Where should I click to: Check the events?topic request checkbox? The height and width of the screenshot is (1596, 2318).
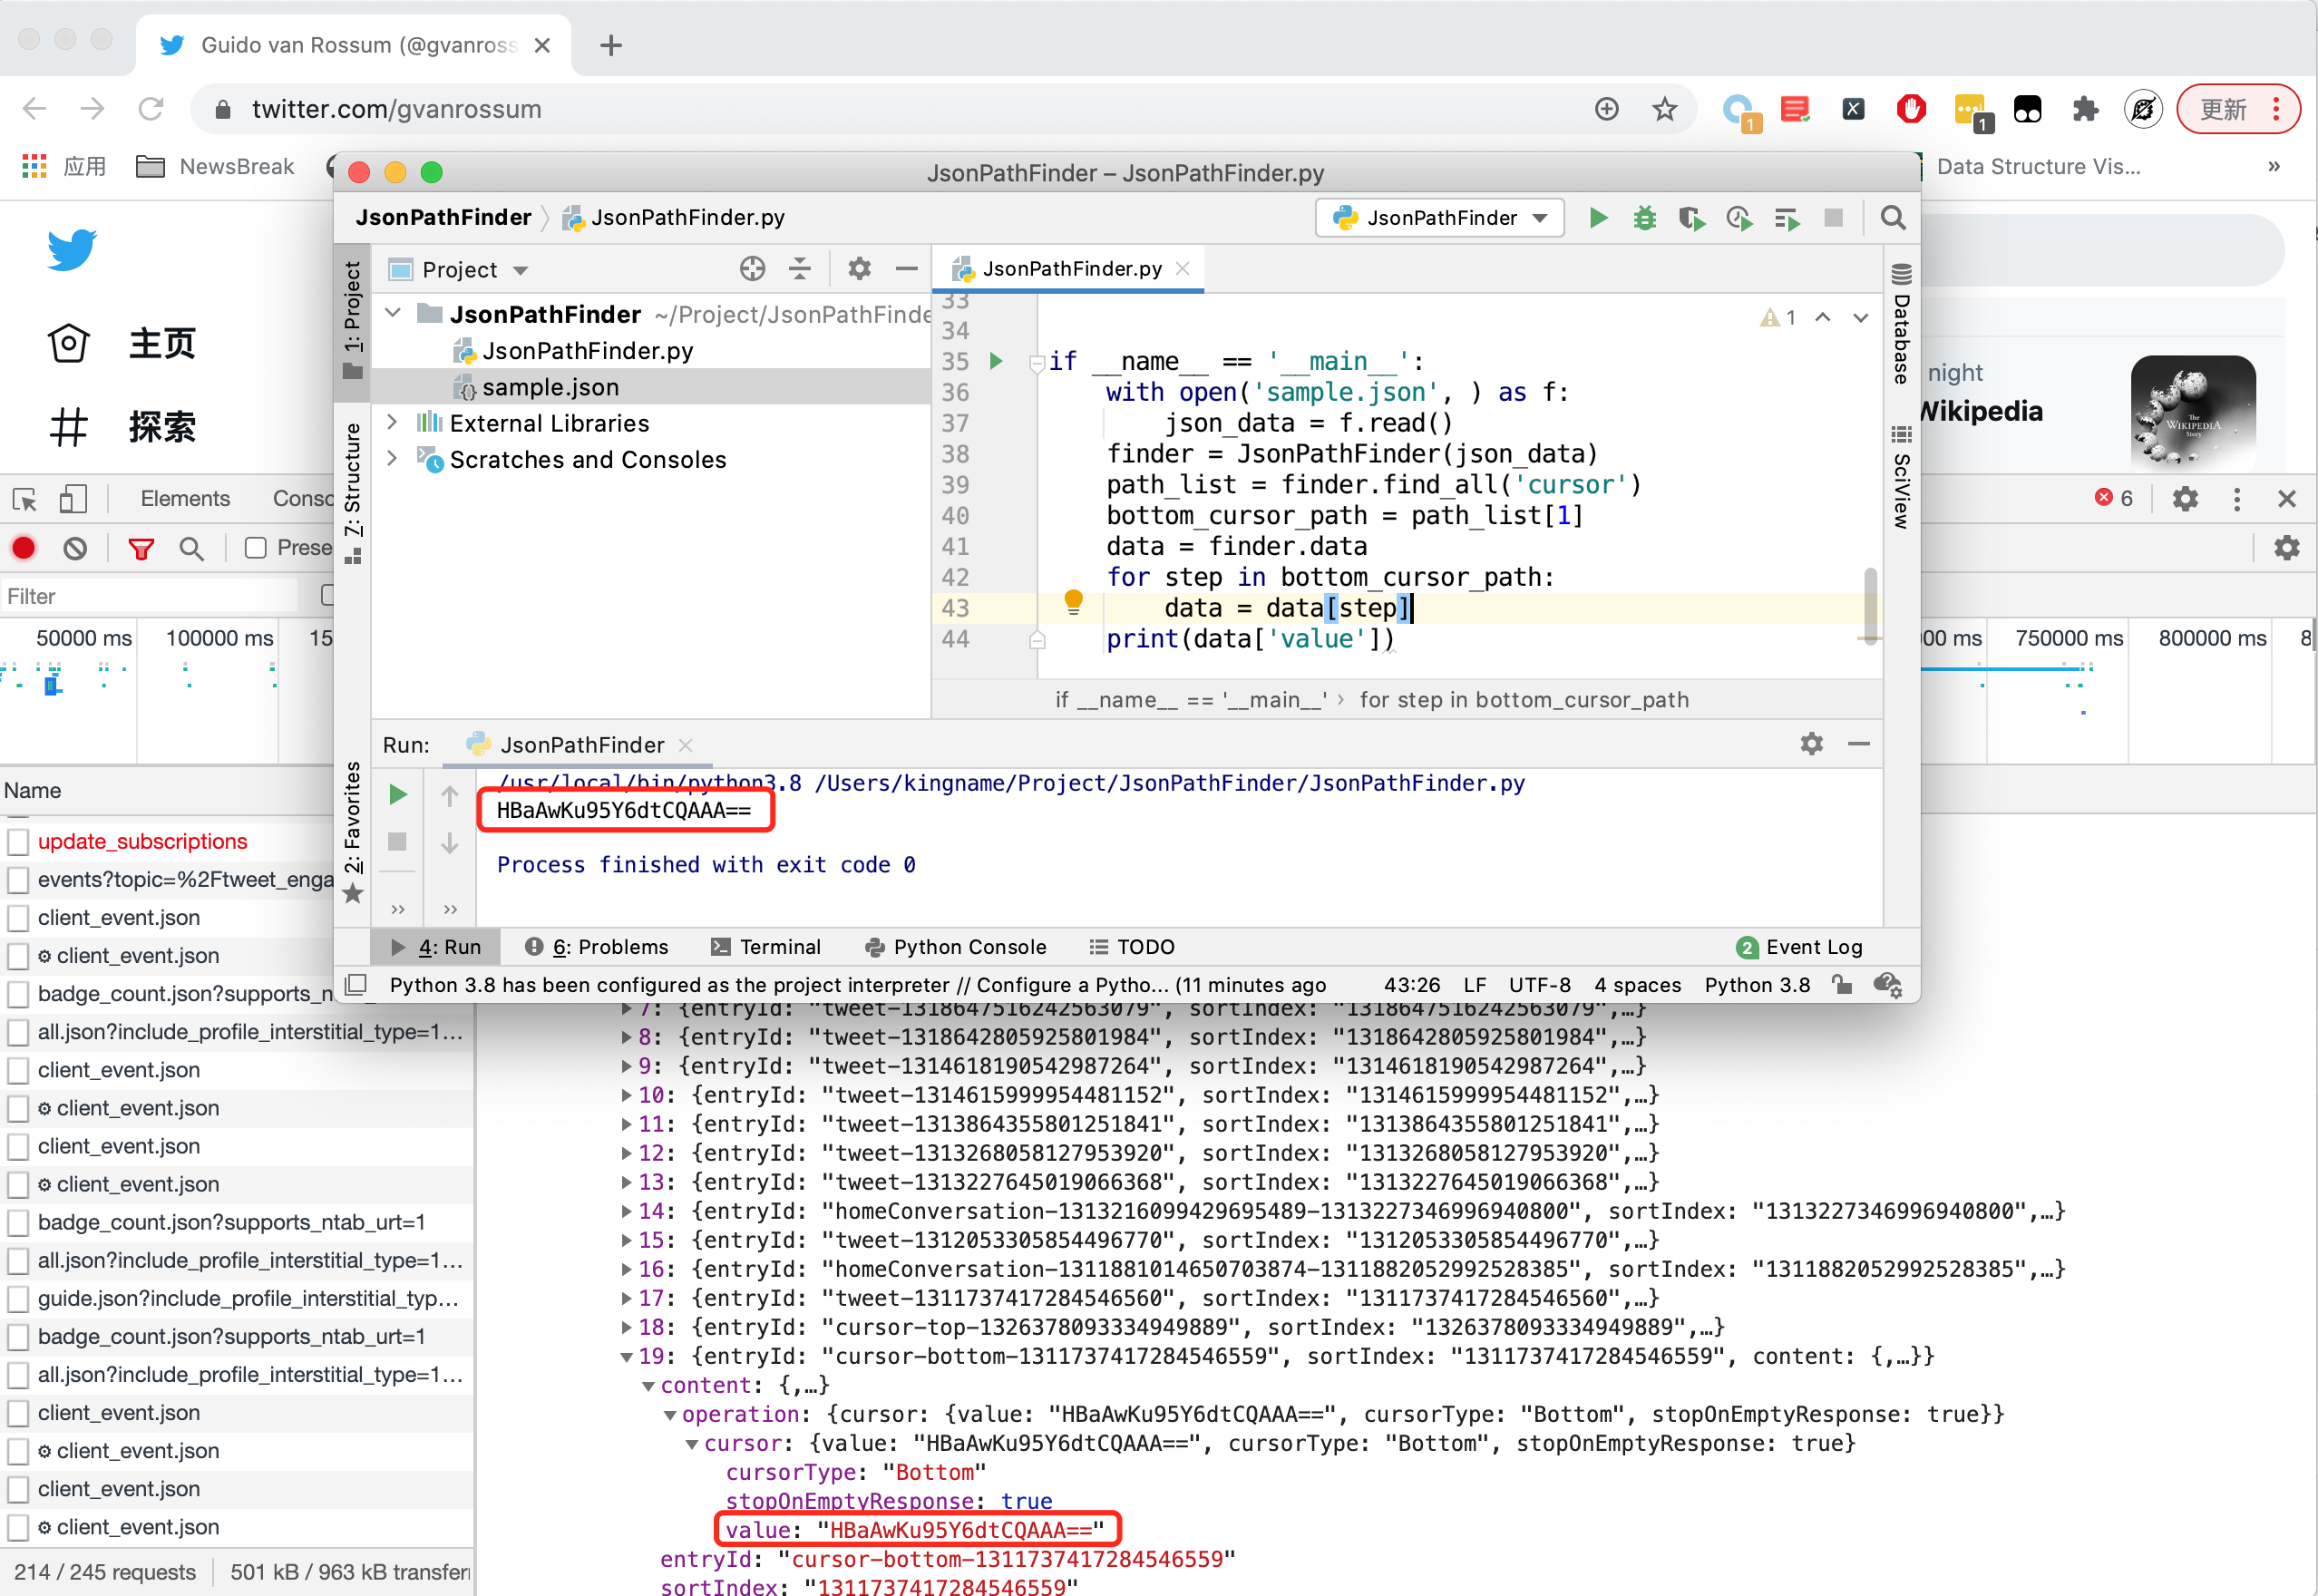pyautogui.click(x=18, y=880)
